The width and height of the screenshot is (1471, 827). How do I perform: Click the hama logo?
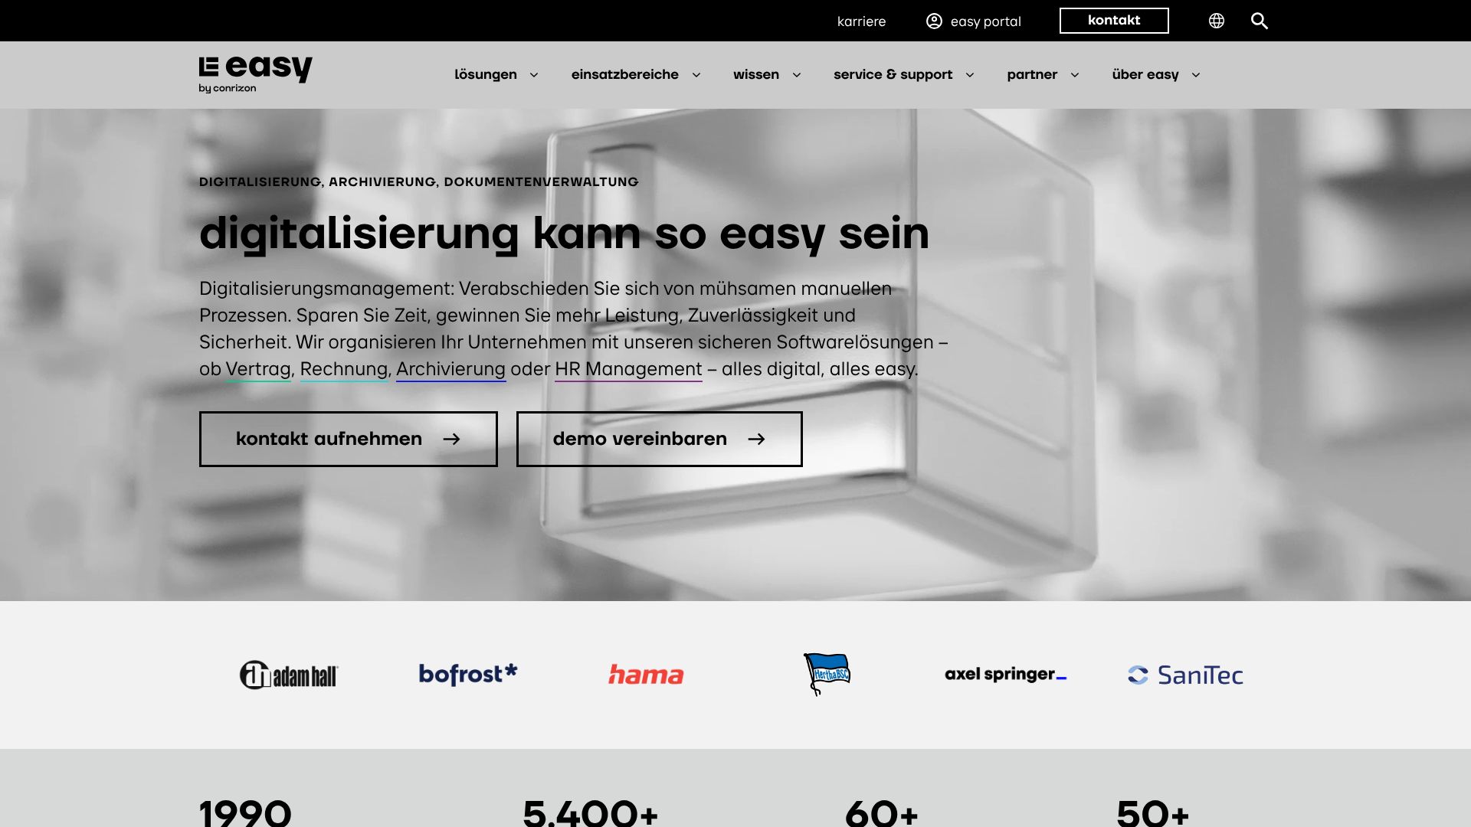click(646, 675)
